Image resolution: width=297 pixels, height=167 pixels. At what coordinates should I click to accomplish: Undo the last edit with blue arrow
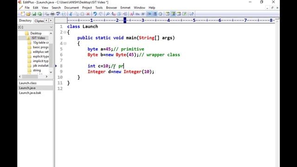(x=95, y=14)
